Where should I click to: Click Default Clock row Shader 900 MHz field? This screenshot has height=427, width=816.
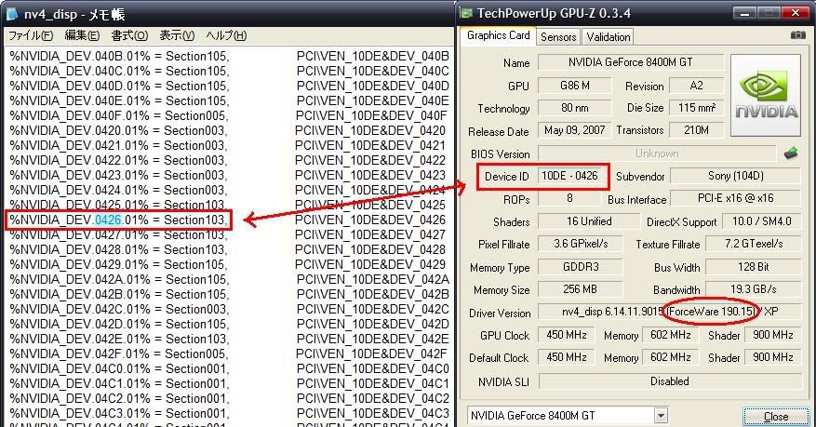tap(773, 357)
